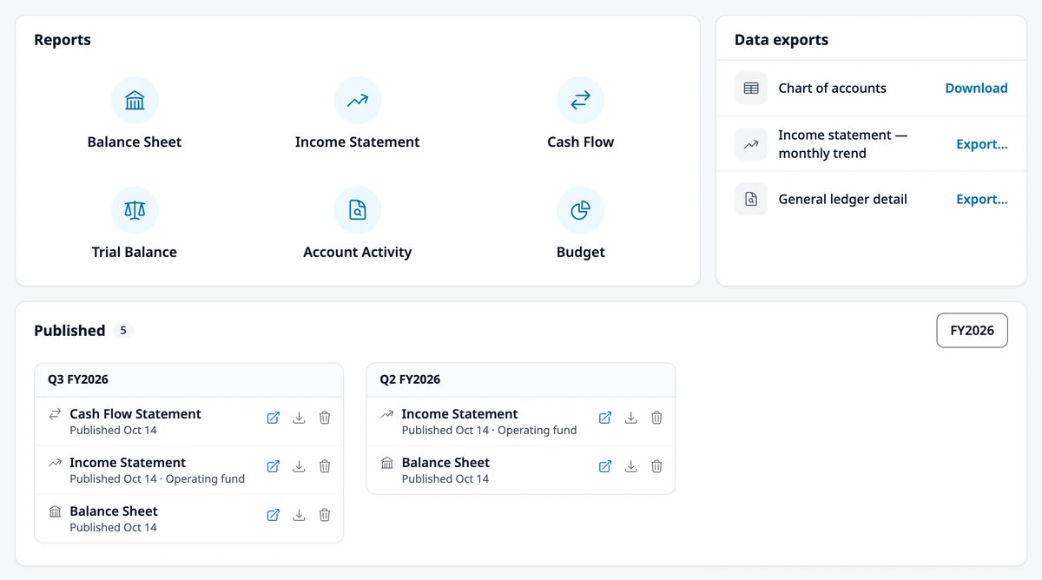The image size is (1042, 580).
Task: Click the Q3 Balance Sheet title
Action: tap(114, 511)
